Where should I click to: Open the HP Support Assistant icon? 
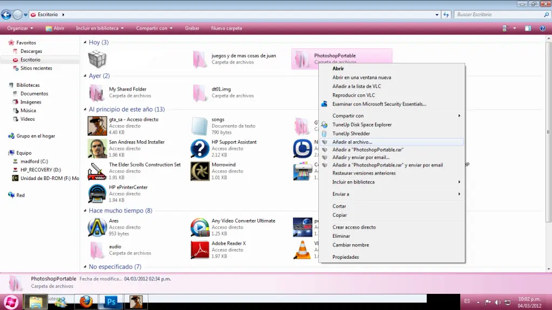(x=200, y=148)
